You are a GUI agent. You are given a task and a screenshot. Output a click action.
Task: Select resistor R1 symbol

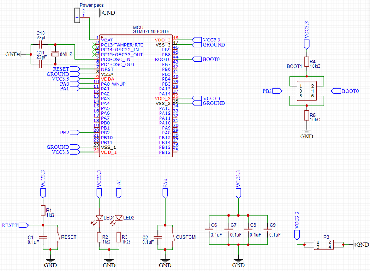click(43, 210)
